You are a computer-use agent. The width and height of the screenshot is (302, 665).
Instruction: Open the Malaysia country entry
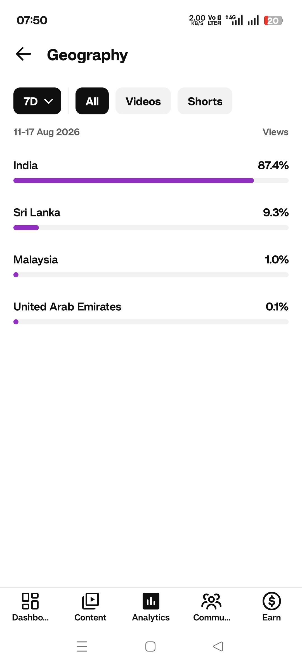(x=151, y=265)
